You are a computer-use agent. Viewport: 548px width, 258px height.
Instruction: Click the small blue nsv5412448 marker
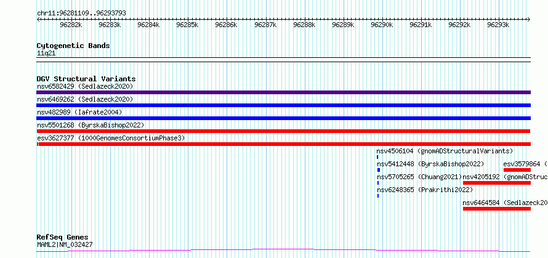pos(379,170)
